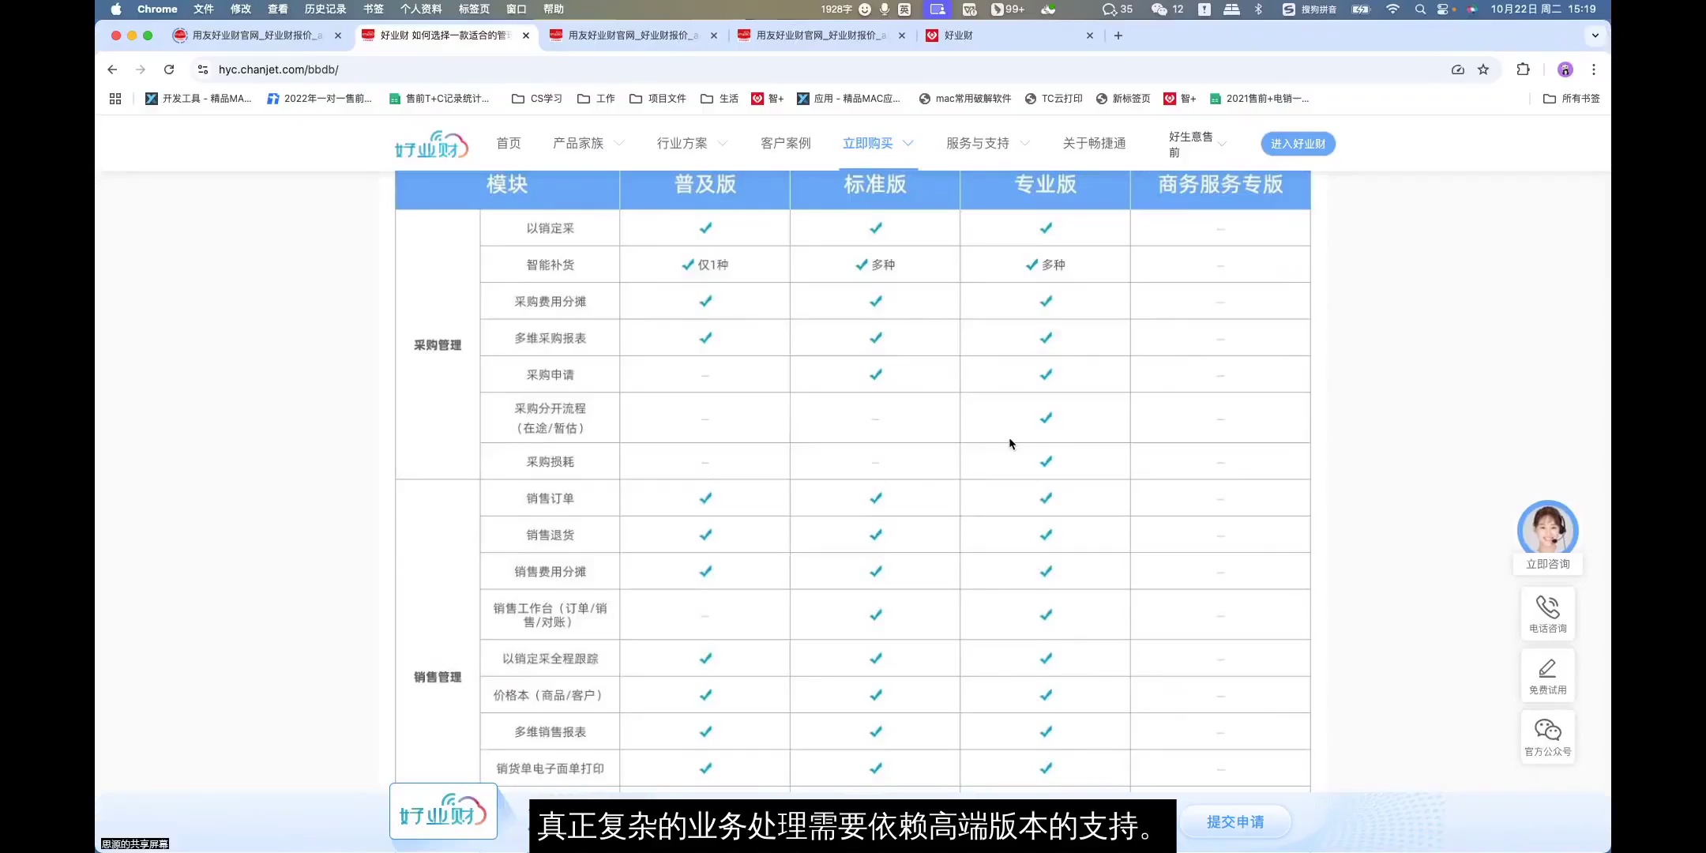
Task: Click the screen recording indicator in menu bar
Action: [x=937, y=9]
